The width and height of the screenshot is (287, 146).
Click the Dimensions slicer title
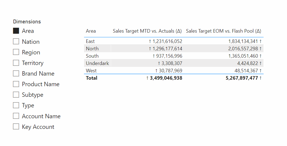point(27,22)
